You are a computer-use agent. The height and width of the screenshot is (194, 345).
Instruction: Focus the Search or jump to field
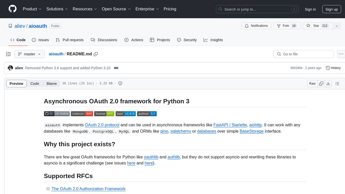[x=257, y=9]
